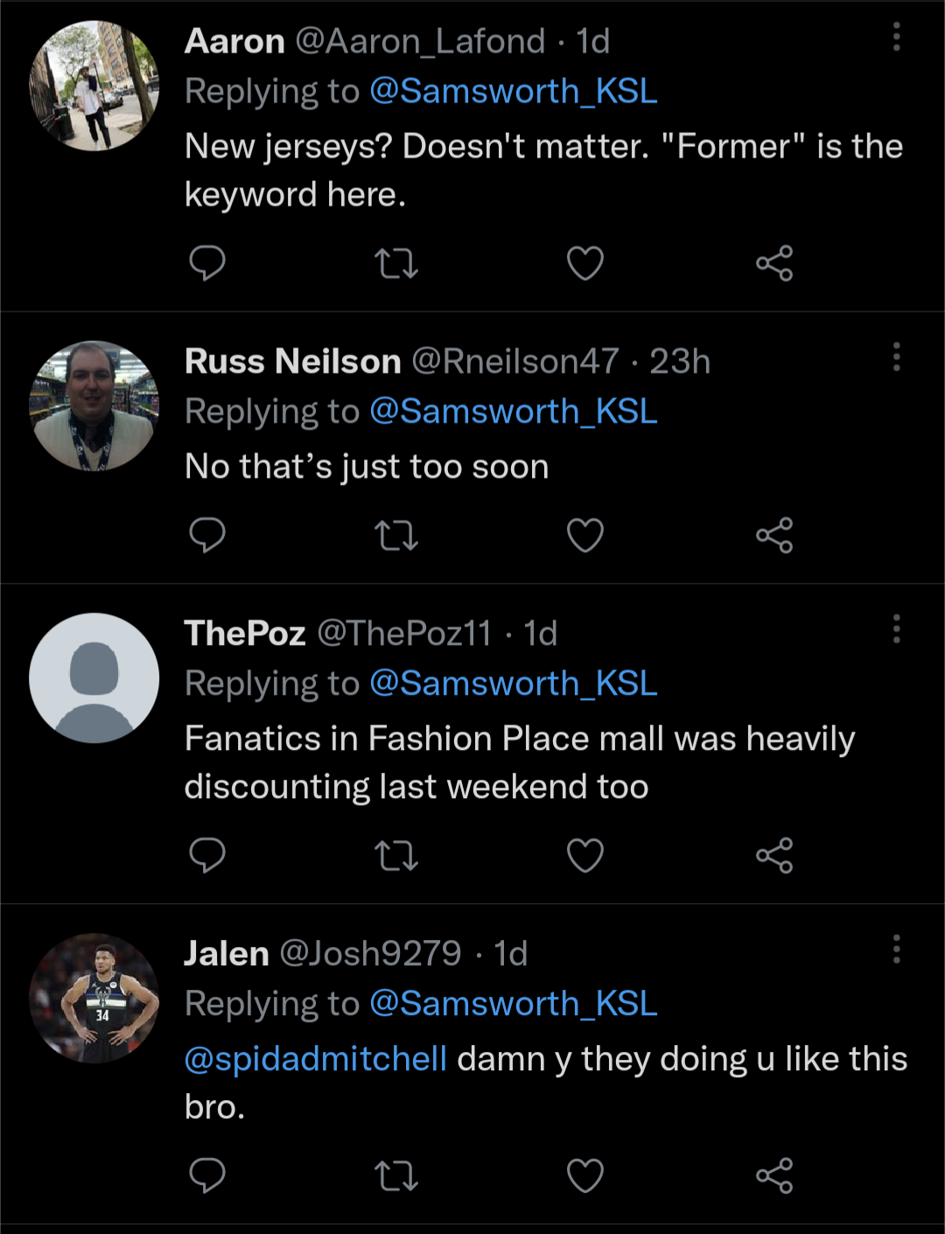Like Jalen's tweet mentioning spidadmitchell
Image resolution: width=945 pixels, height=1234 pixels.
(x=585, y=1175)
